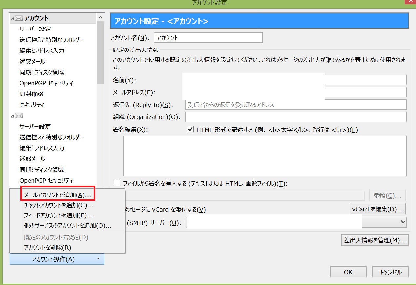Open the アカウント操作 dropdown button
Viewport: 416px width, 285px height.
click(x=57, y=259)
